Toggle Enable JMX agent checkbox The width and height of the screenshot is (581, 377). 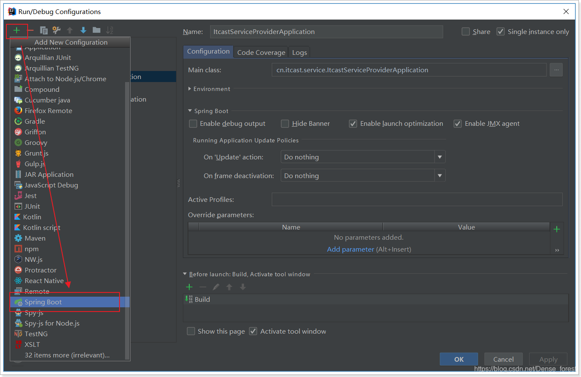pos(458,124)
